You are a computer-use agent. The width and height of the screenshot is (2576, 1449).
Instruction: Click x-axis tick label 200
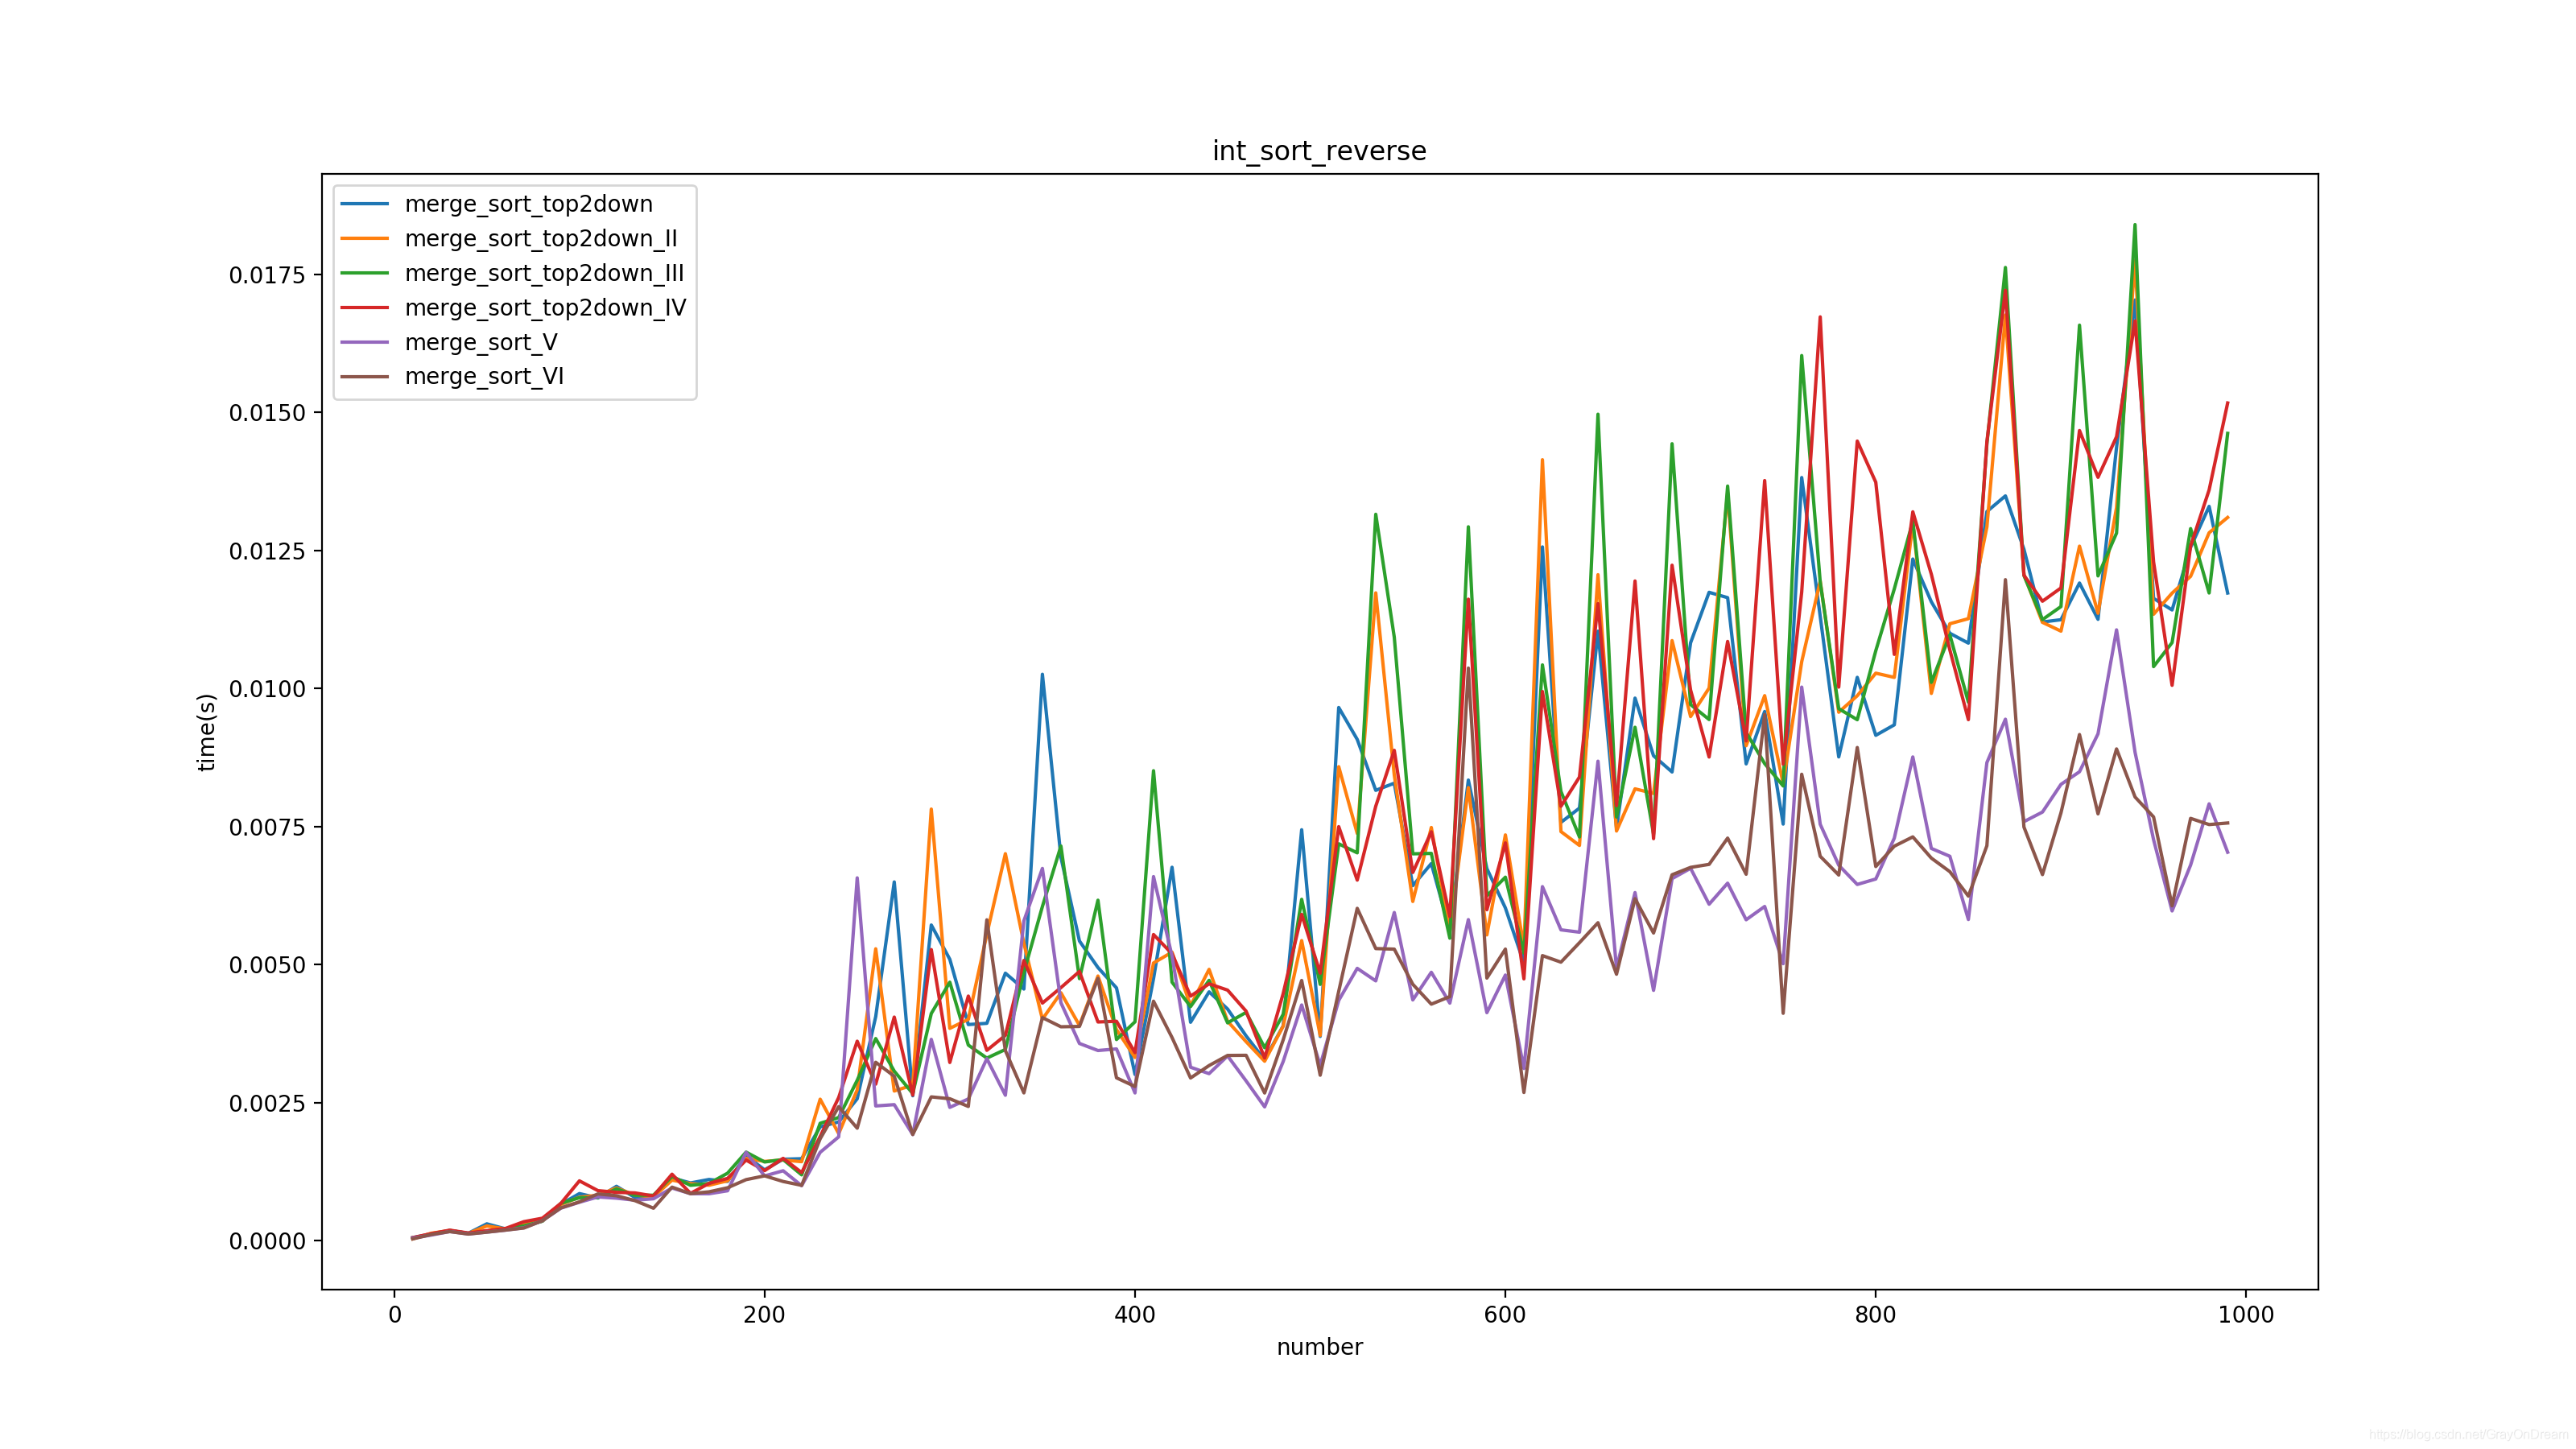765,1315
